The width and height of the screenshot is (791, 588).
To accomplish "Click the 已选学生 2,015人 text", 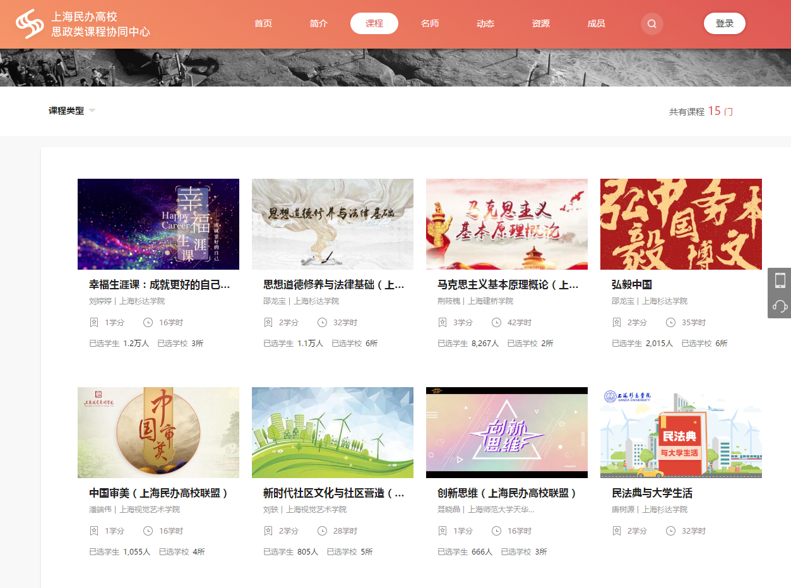I will (x=643, y=344).
